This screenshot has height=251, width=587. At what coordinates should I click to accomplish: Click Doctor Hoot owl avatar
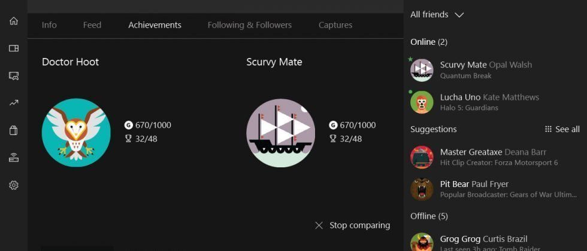[76, 133]
